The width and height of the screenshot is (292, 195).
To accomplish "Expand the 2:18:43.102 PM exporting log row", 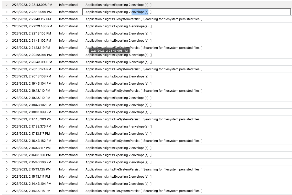I will (7, 105).
